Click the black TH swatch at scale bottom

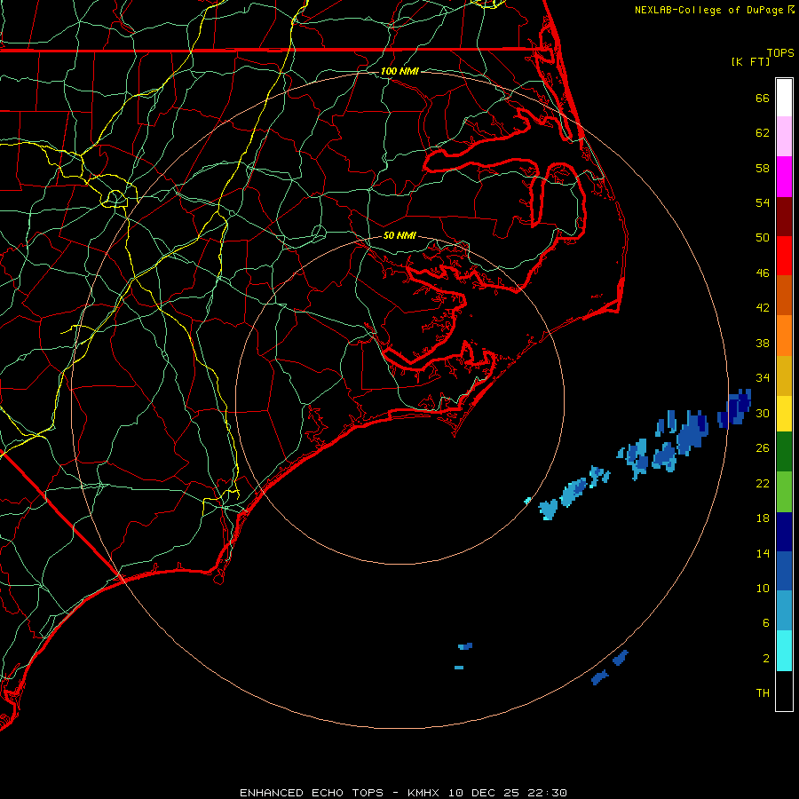tap(784, 691)
